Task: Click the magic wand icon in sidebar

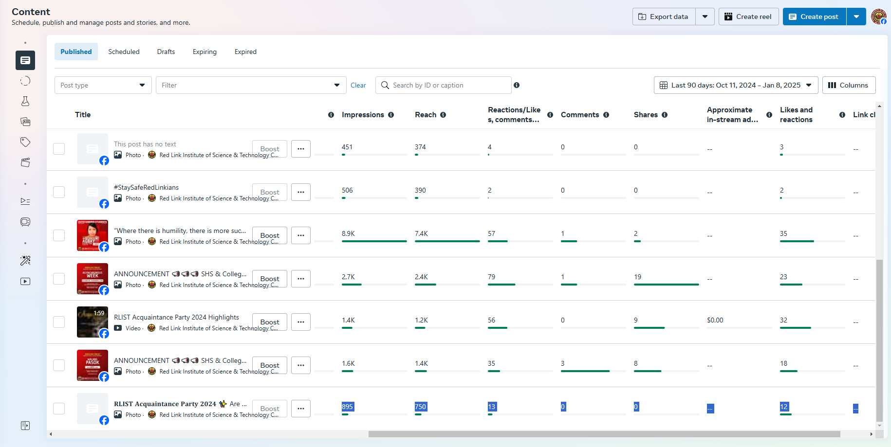Action: pyautogui.click(x=25, y=261)
